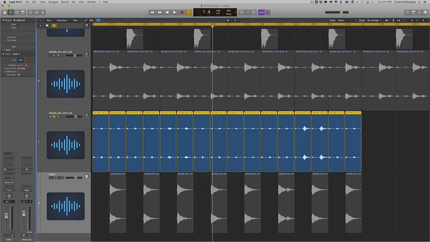Collapse the Region 16 selected triangle

[x=3, y=20]
